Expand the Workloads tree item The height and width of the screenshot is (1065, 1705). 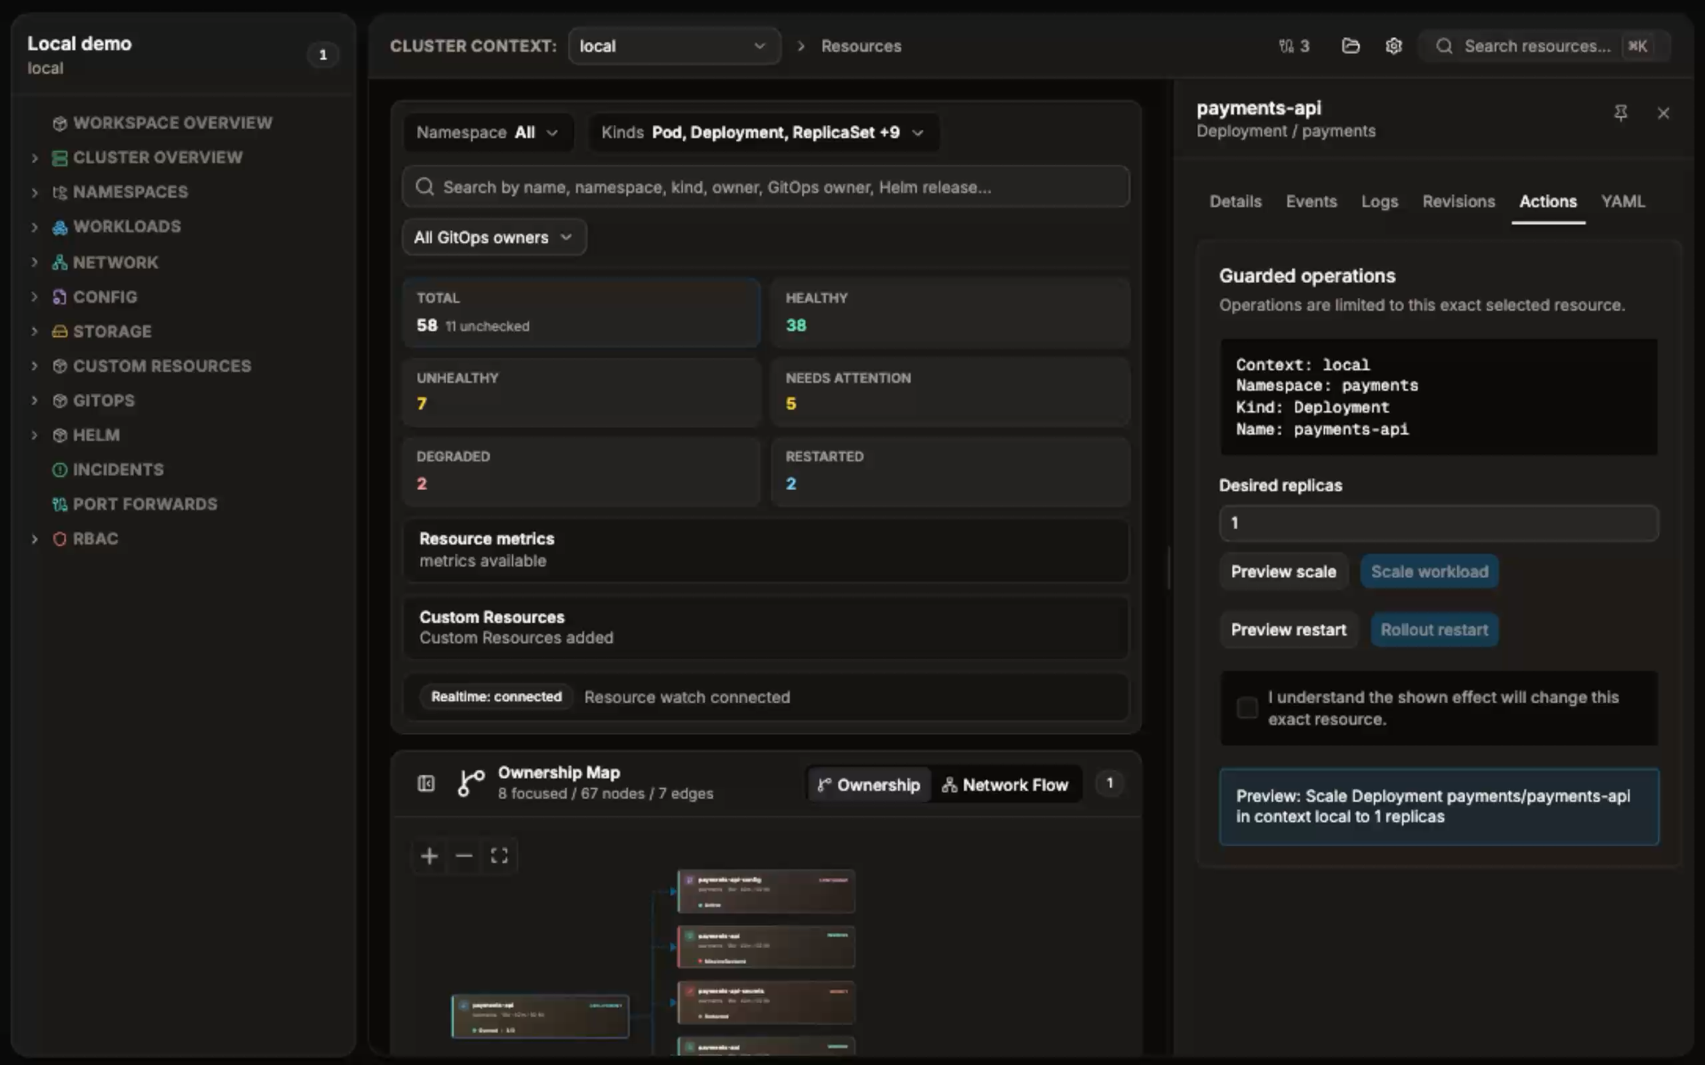[34, 227]
